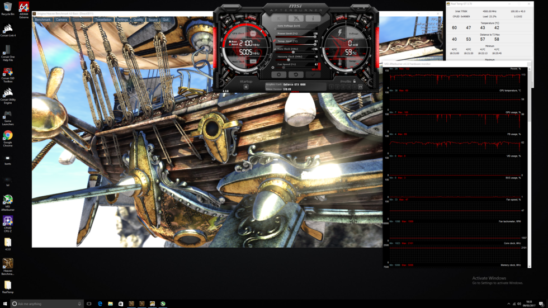548x308 pixels.
Task: Open the Quality menu in Heaven
Action: [x=138, y=20]
